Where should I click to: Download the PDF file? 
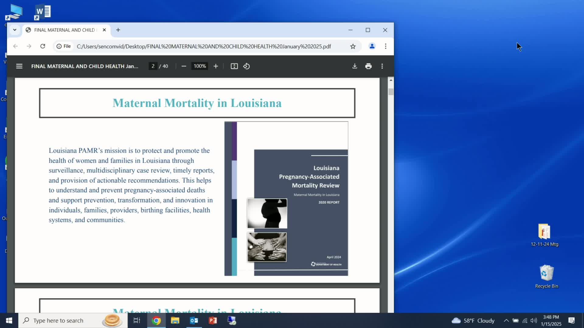click(355, 66)
